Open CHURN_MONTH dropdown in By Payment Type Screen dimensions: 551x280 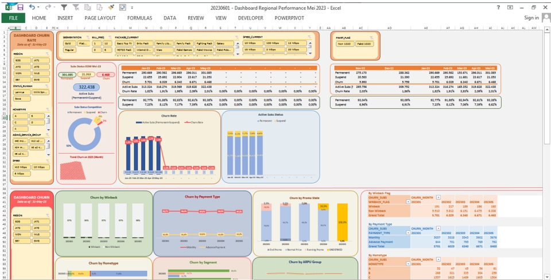tap(438, 228)
